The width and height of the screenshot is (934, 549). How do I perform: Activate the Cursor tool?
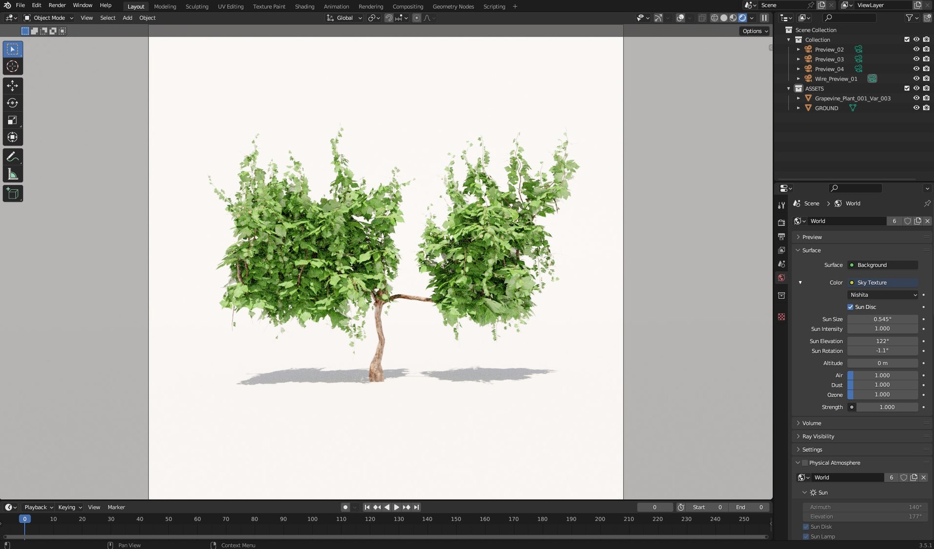13,67
